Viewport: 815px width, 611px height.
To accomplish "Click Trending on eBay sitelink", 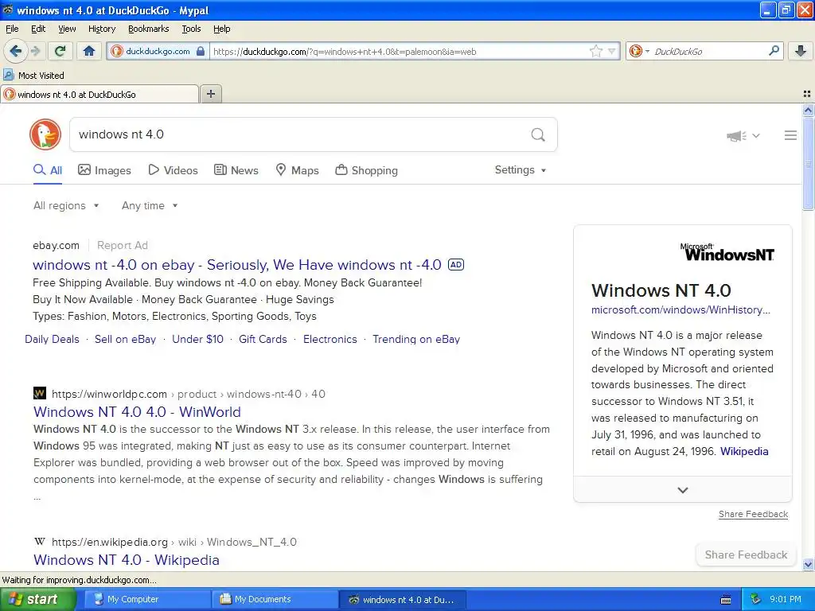I will pyautogui.click(x=416, y=339).
